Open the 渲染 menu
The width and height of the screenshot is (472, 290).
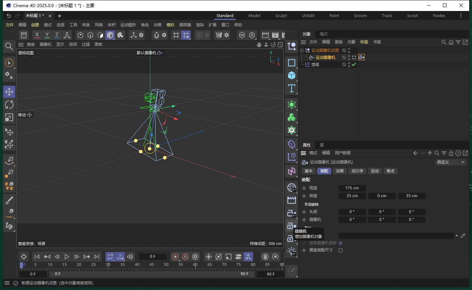coord(199,25)
